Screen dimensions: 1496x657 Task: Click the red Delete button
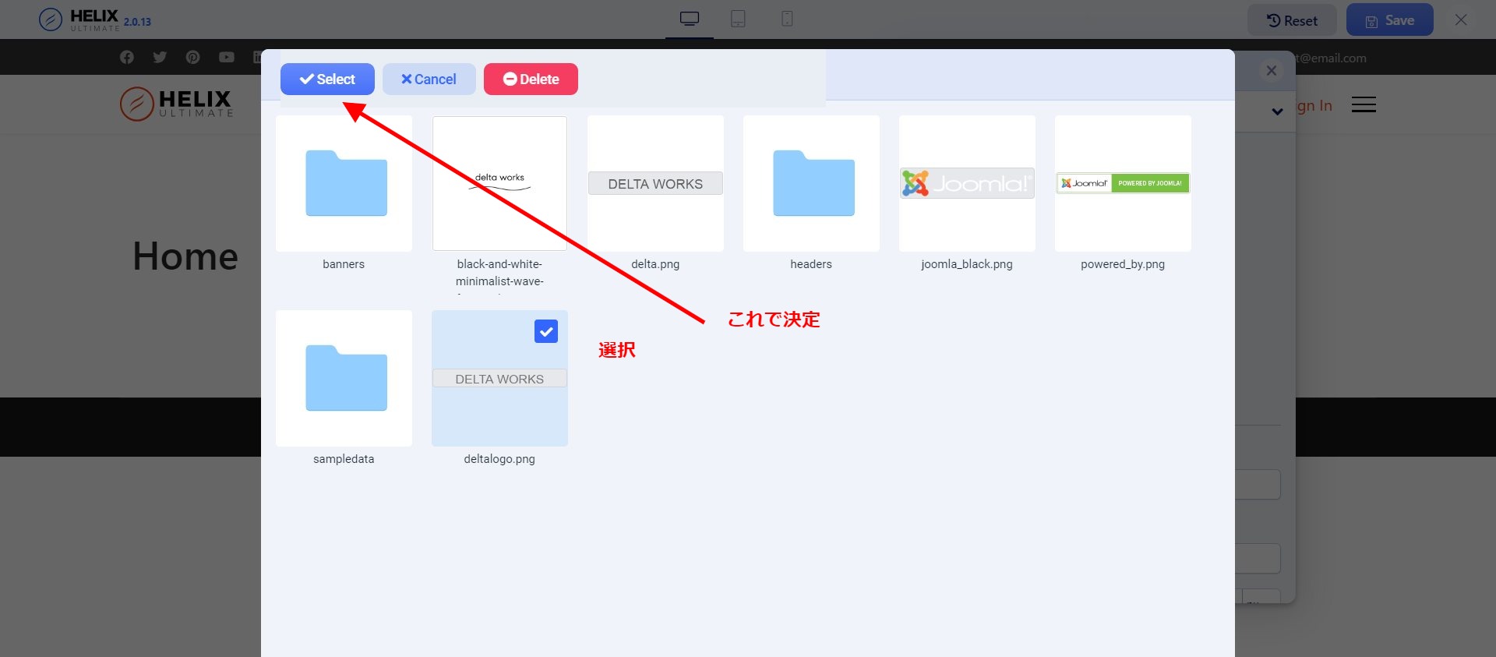(x=531, y=79)
